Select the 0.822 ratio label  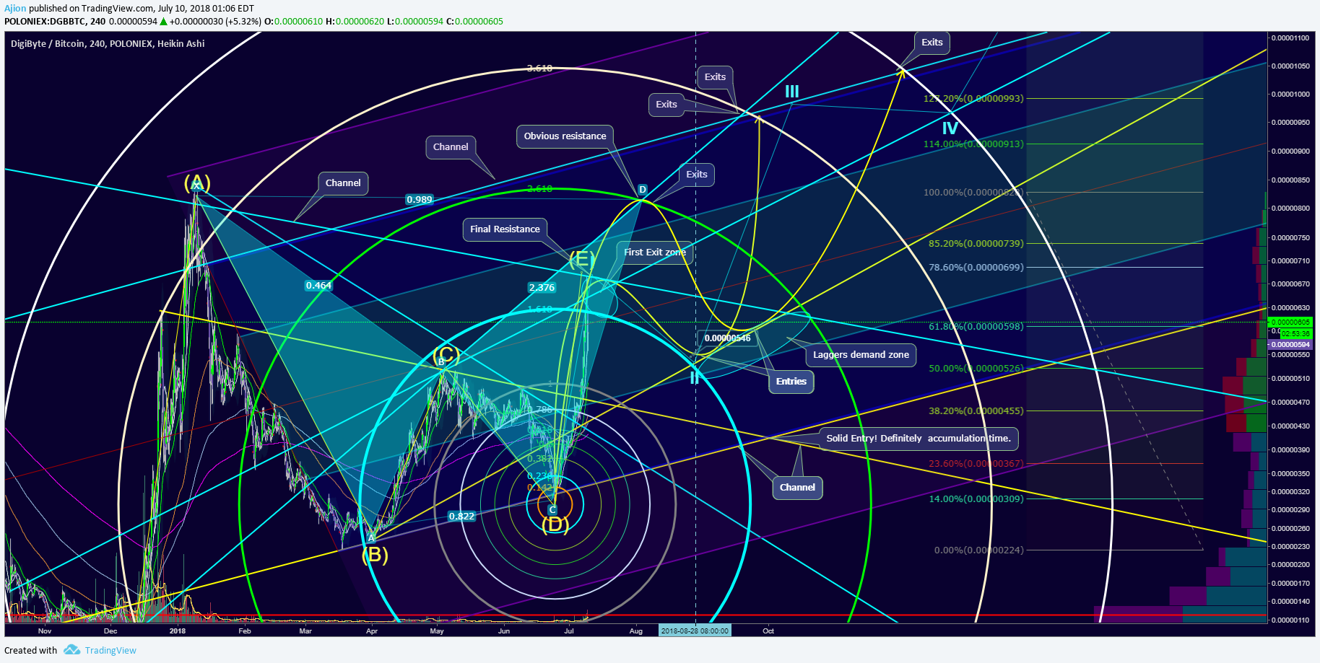tap(461, 517)
